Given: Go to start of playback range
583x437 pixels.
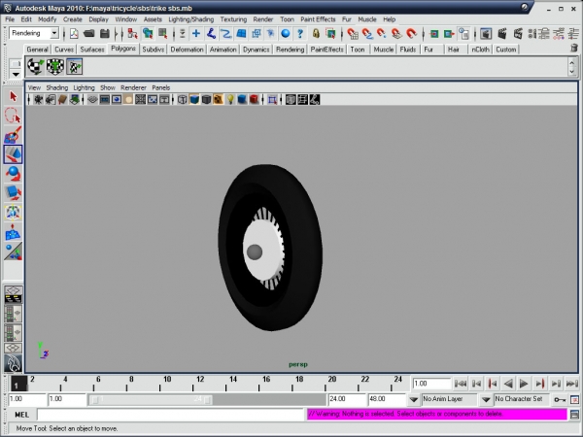Looking at the screenshot, I should (461, 384).
